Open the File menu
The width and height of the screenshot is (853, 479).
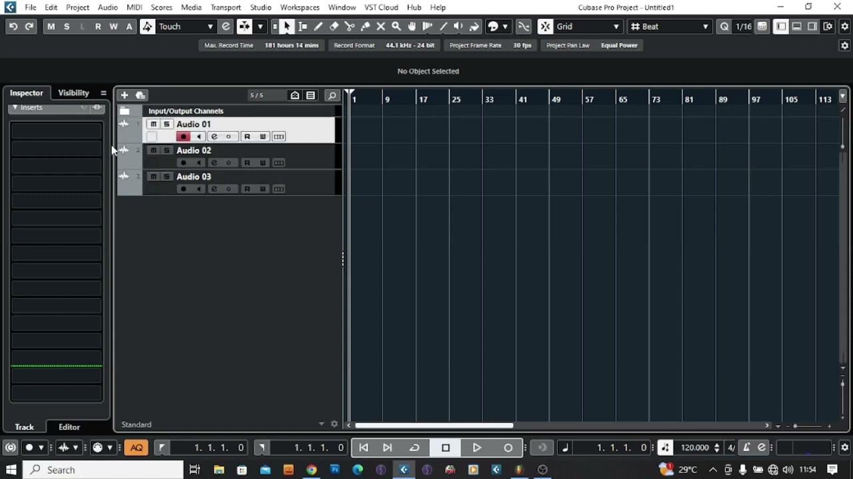[31, 7]
